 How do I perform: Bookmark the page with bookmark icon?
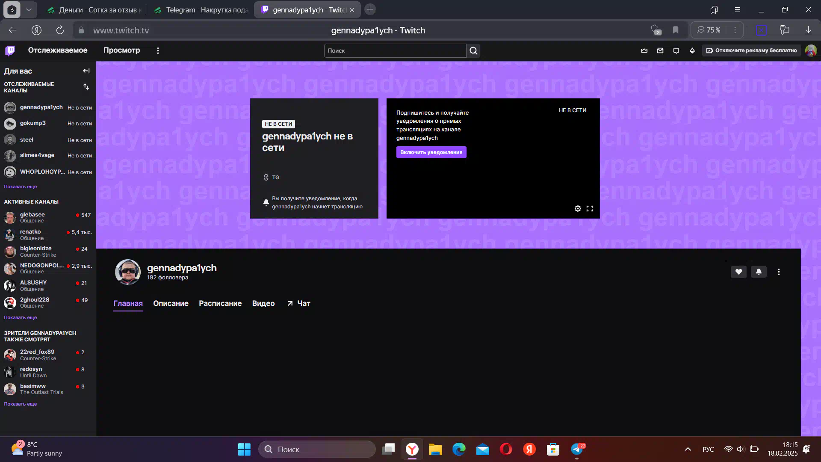[x=676, y=30]
